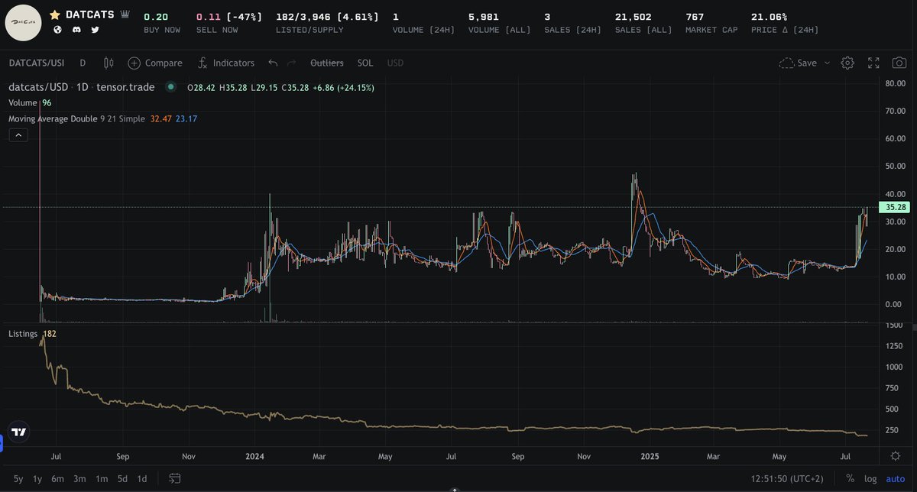Viewport: 917px width, 492px height.
Task: Open the timezone 12:51:50 (UTC+2) menu
Action: 787,479
